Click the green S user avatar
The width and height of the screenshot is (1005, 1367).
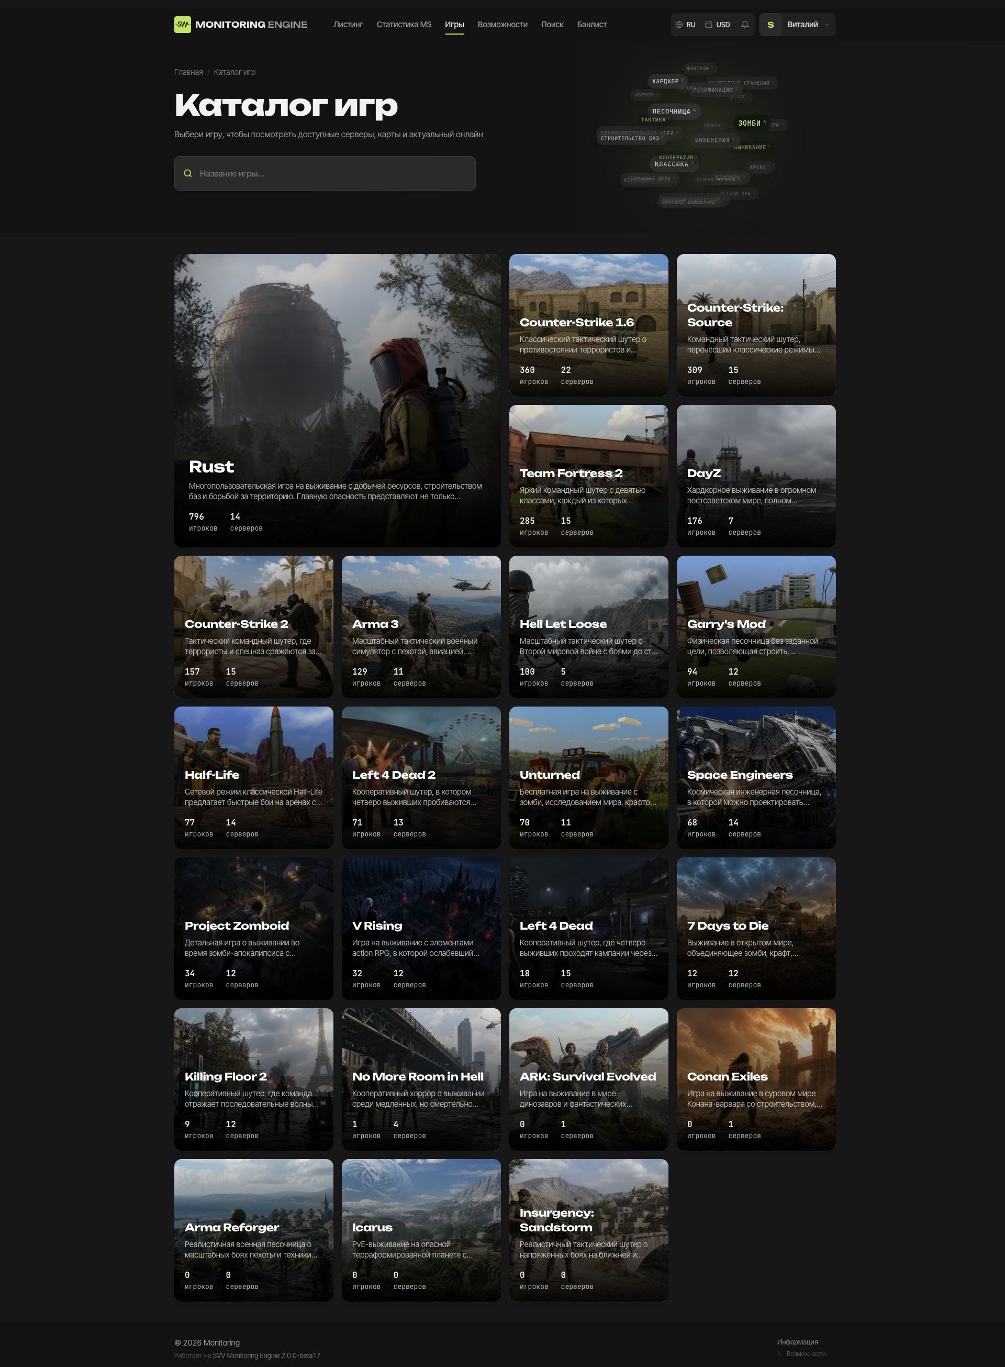[770, 24]
